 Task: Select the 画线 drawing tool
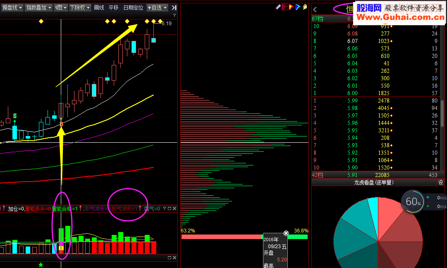99,8
